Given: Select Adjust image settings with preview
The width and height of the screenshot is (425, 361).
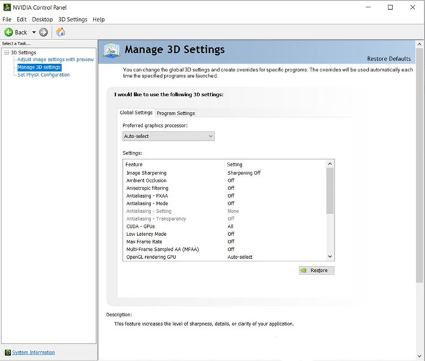Looking at the screenshot, I should [x=56, y=60].
